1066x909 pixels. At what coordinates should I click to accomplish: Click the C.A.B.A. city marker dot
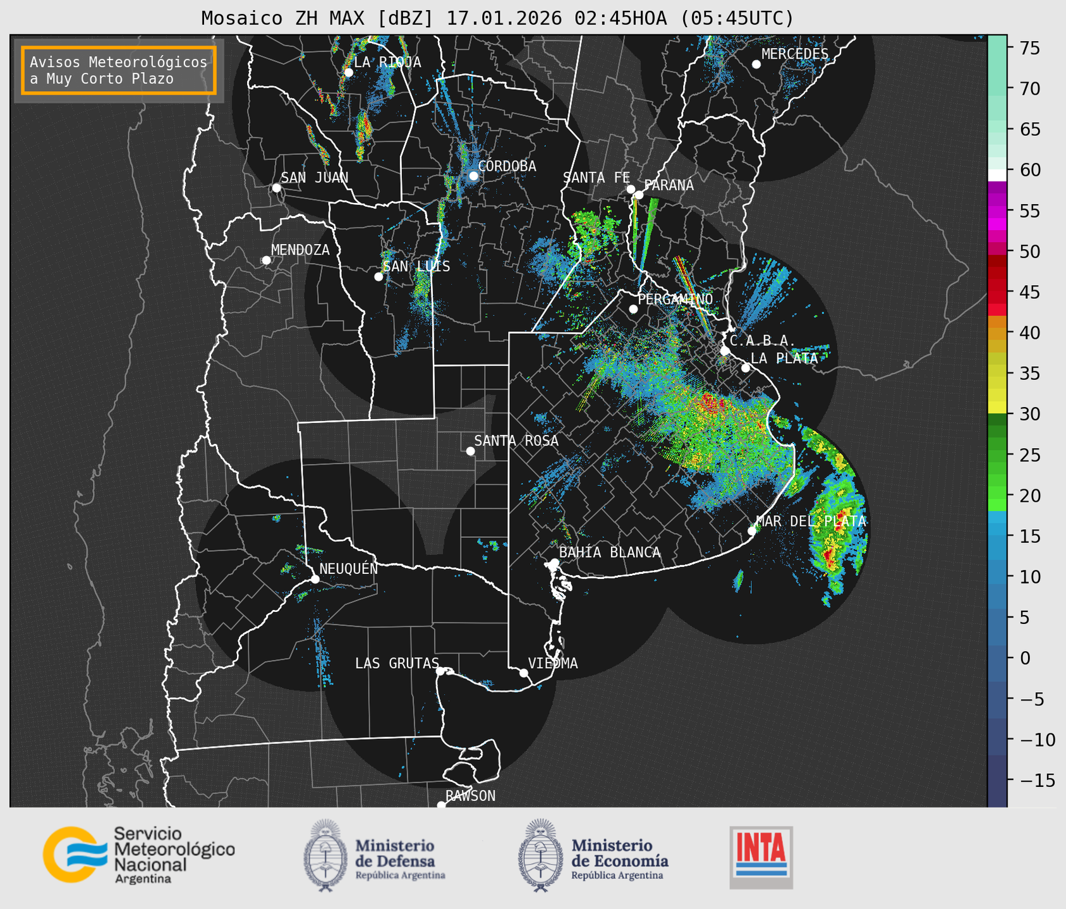725,351
